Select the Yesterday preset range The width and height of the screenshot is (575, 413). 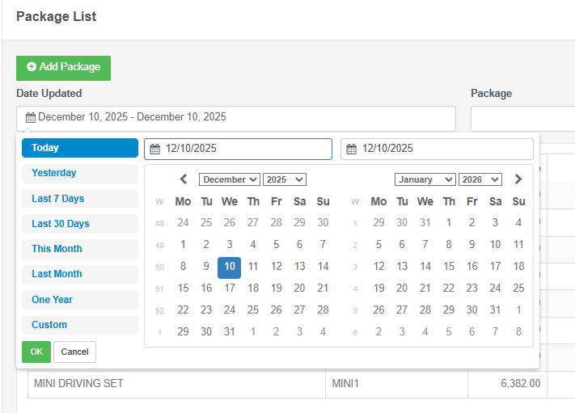(79, 173)
